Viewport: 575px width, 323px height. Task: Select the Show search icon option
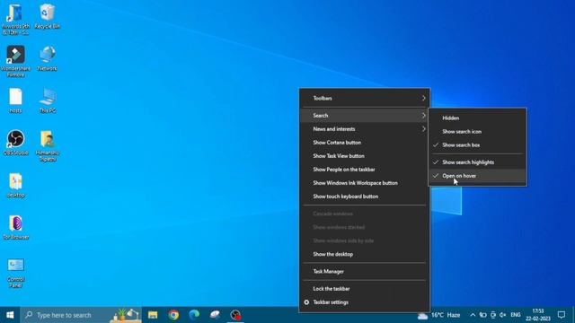(x=477, y=132)
